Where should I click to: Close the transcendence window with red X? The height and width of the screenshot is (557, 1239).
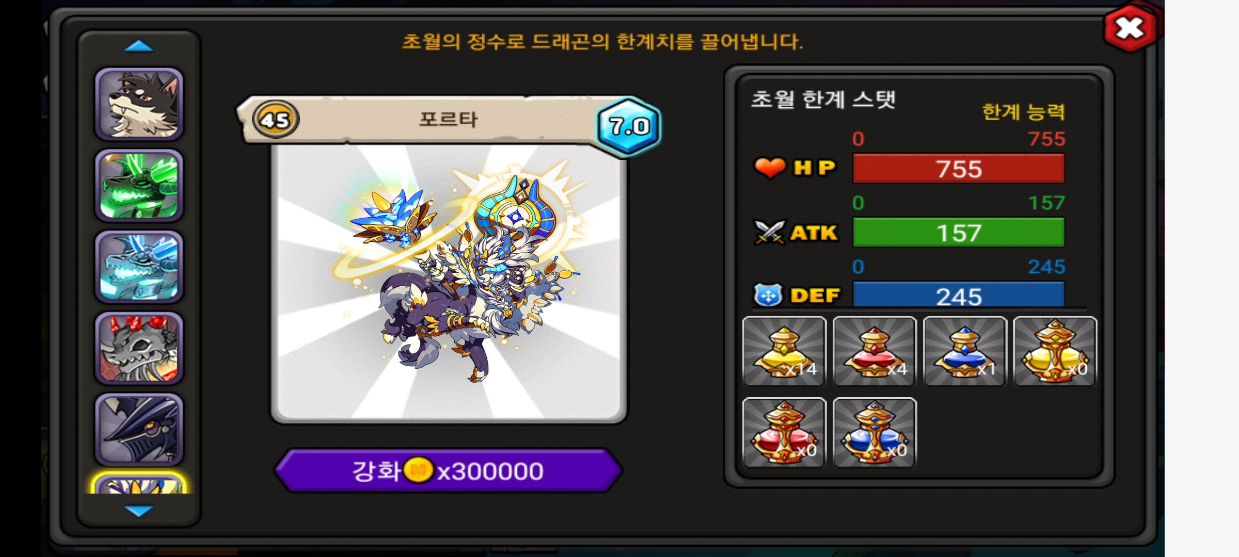coord(1130,28)
